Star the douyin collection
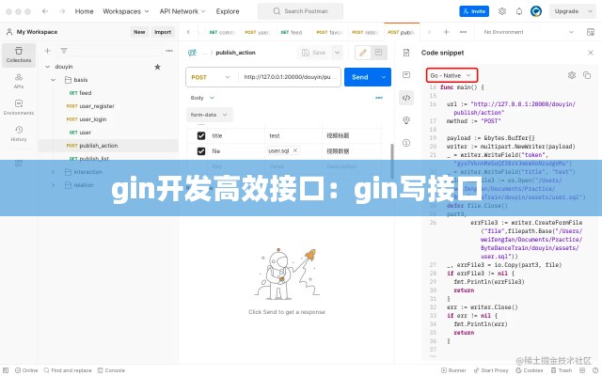 coord(157,67)
